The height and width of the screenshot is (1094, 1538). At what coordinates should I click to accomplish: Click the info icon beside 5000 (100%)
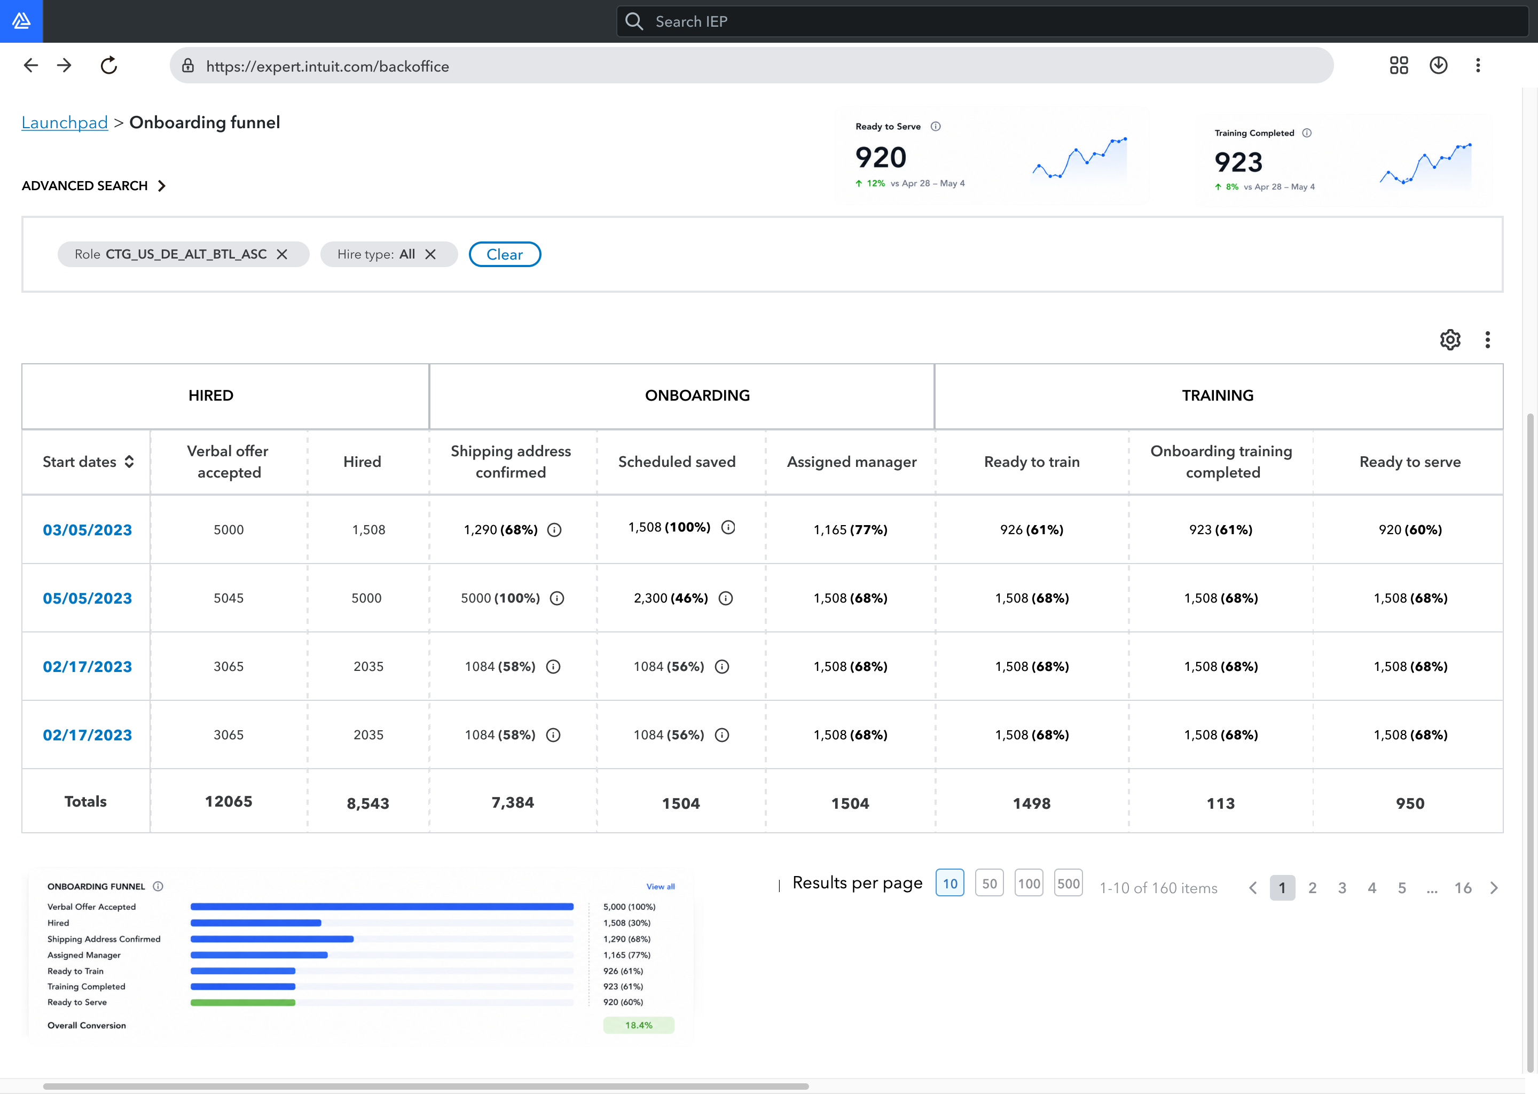[x=557, y=598]
